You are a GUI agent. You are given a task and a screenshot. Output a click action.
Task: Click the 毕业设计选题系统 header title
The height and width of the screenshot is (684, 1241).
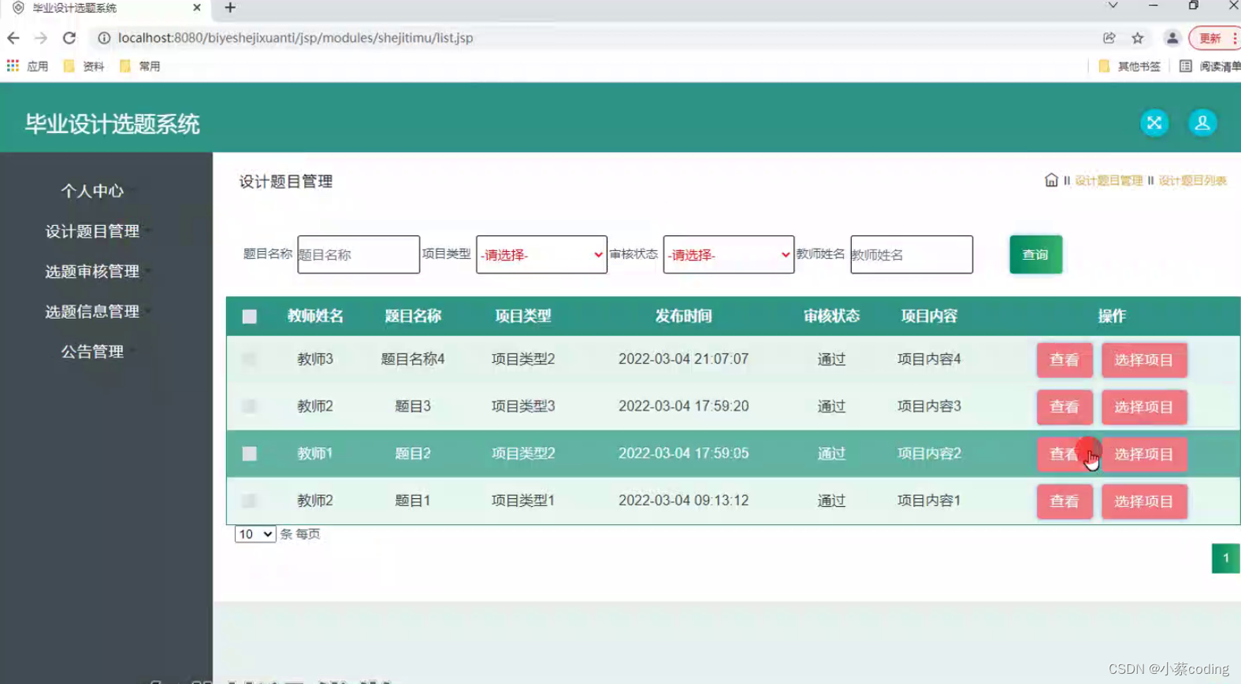click(x=112, y=124)
